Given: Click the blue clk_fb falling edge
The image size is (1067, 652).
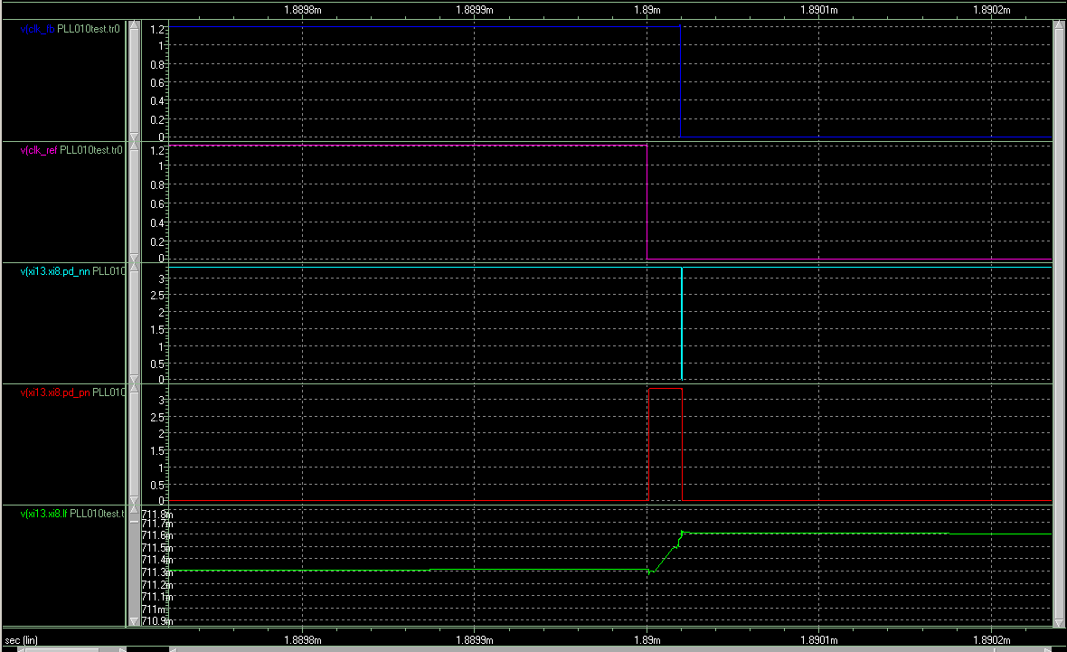Looking at the screenshot, I should tap(681, 81).
